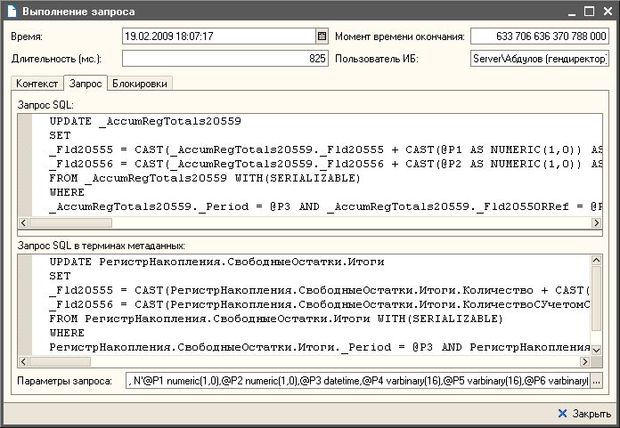620x428 pixels.
Task: Click the horizontal scrollbar thumb in metadata SQL pane
Action: coord(60,361)
